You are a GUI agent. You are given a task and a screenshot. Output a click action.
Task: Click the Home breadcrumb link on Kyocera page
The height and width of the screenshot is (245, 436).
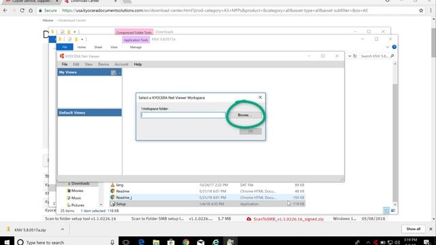click(48, 20)
